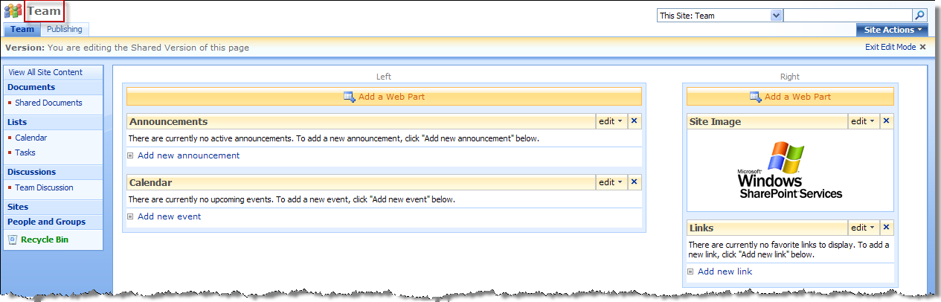Screen dimensions: 941x302
Task: Open the Site Actions menu
Action: coord(891,30)
